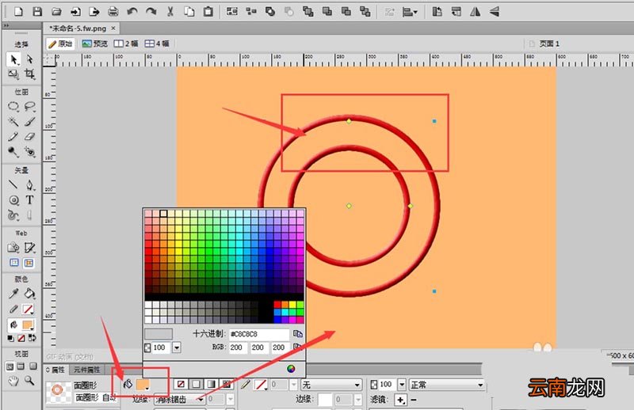This screenshot has width=634, height=410.
Task: Open color popup opacity dropdown arrow
Action: [x=177, y=347]
